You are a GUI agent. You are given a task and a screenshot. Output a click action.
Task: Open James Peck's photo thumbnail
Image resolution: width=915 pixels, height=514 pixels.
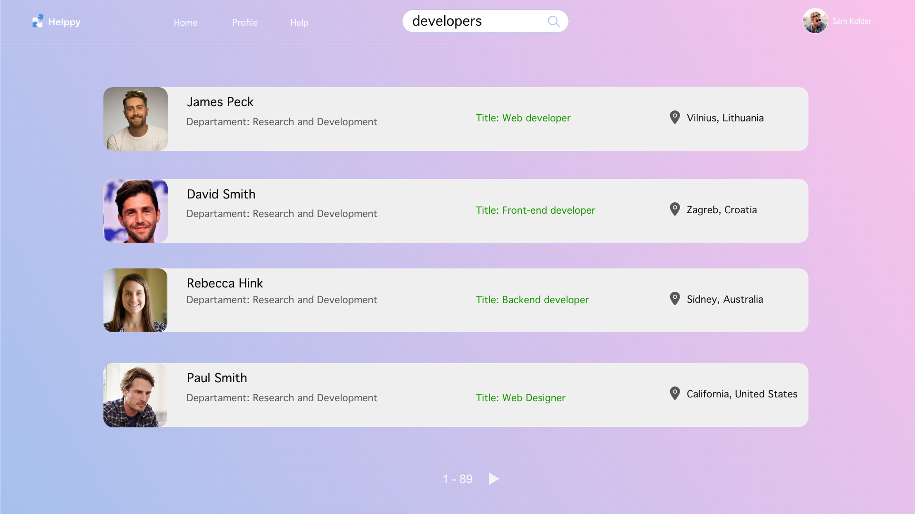pyautogui.click(x=135, y=119)
